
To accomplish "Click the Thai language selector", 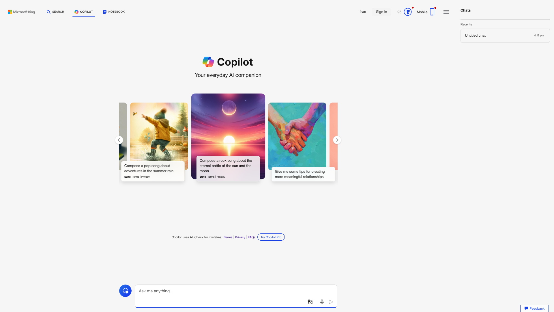I will click(x=363, y=12).
